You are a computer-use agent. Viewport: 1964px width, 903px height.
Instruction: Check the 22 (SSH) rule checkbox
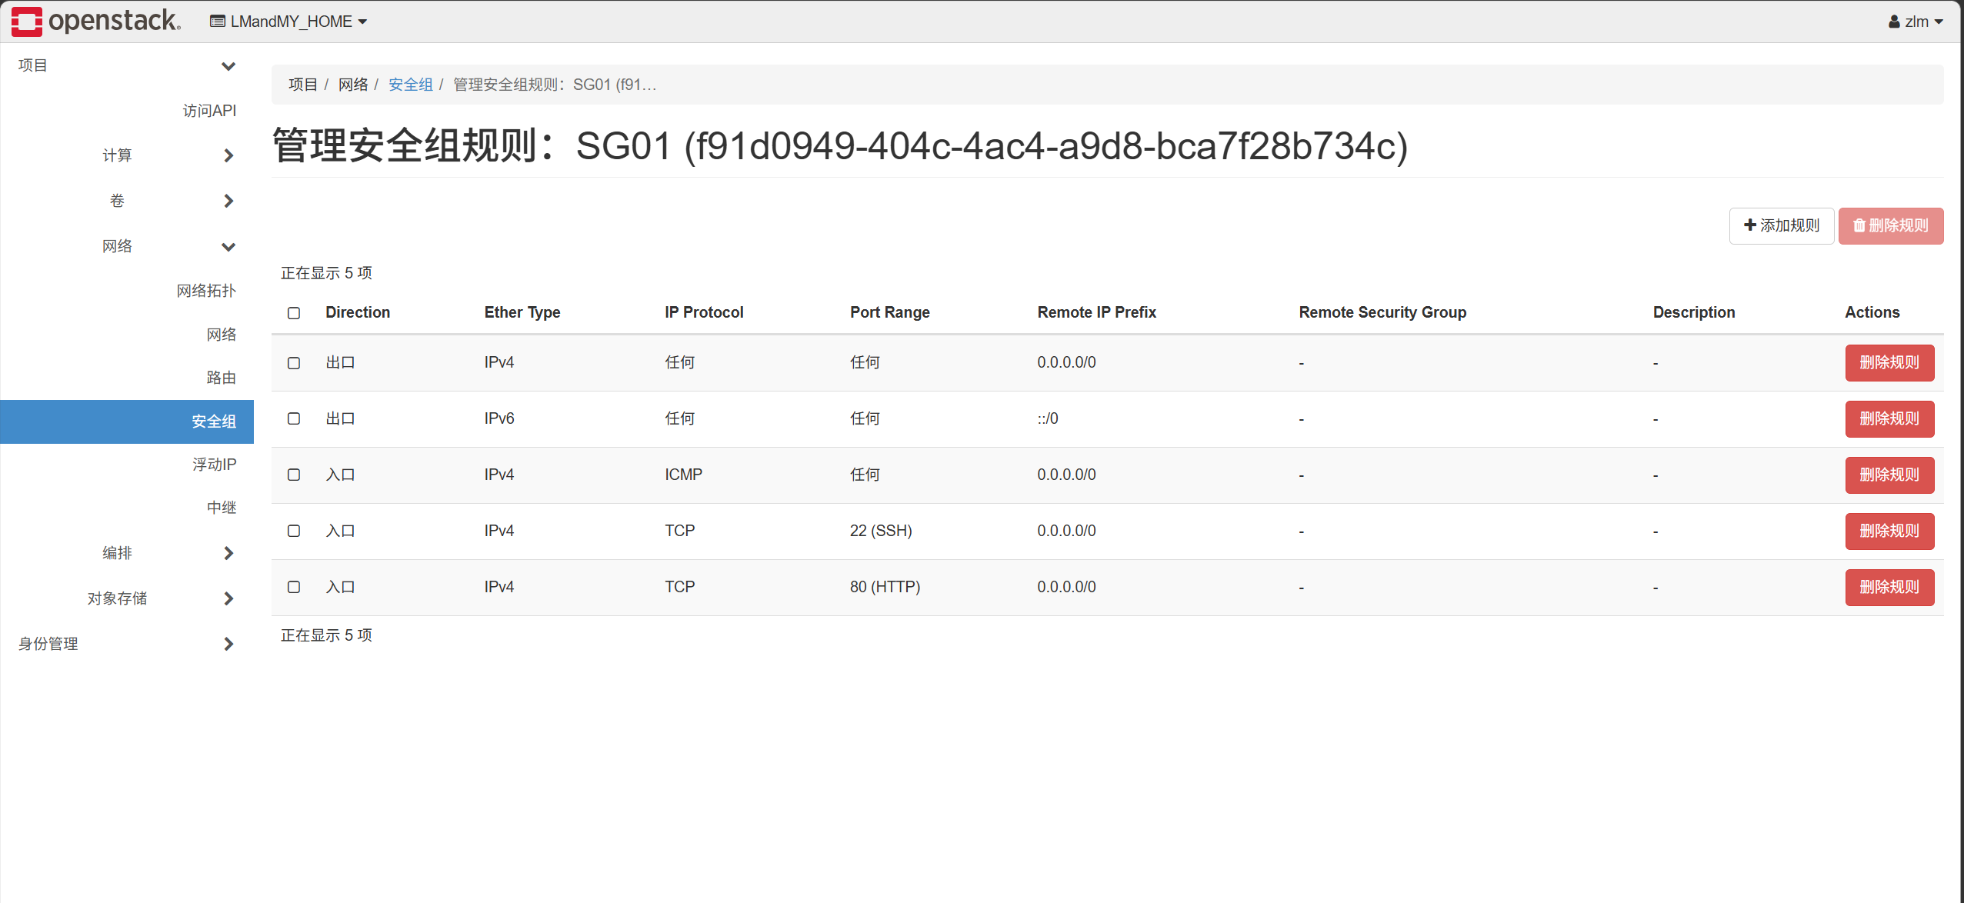(x=294, y=531)
